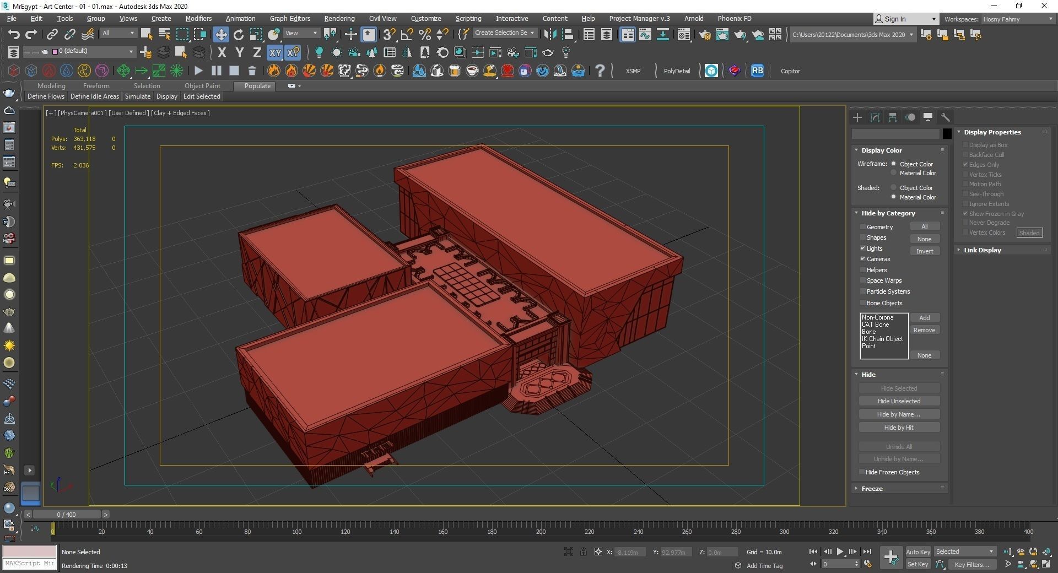The width and height of the screenshot is (1058, 573).
Task: Check the Shapes hide category box
Action: (863, 237)
